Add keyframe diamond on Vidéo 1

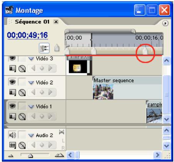pyautogui.click(x=42, y=116)
